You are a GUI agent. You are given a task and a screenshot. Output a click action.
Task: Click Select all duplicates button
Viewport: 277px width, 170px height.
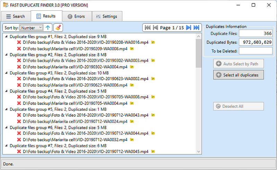tap(238, 75)
